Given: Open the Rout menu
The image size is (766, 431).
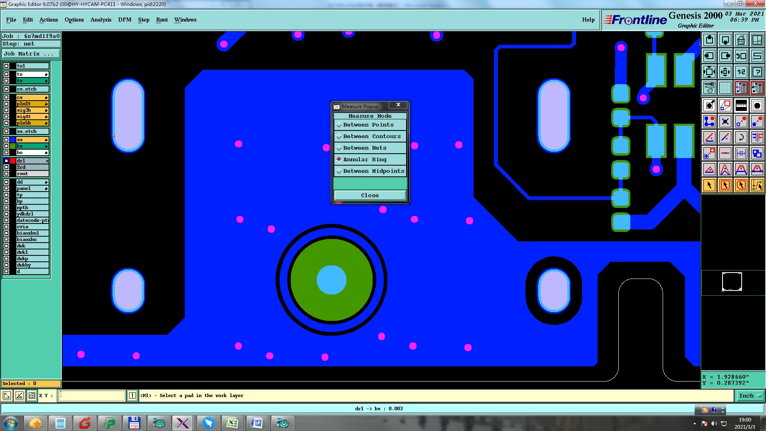Looking at the screenshot, I should pos(162,20).
